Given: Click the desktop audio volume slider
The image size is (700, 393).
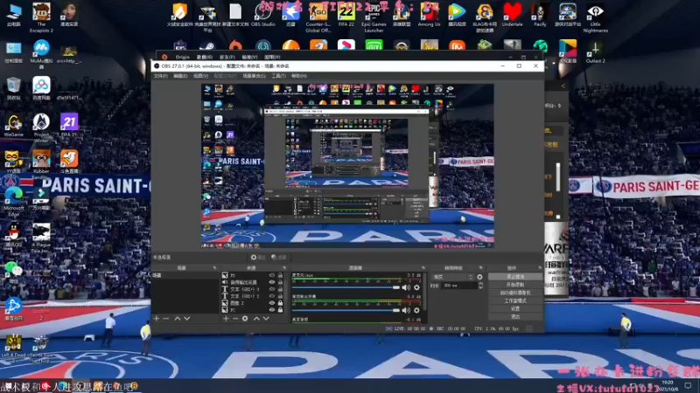Looking at the screenshot, I should [346, 310].
